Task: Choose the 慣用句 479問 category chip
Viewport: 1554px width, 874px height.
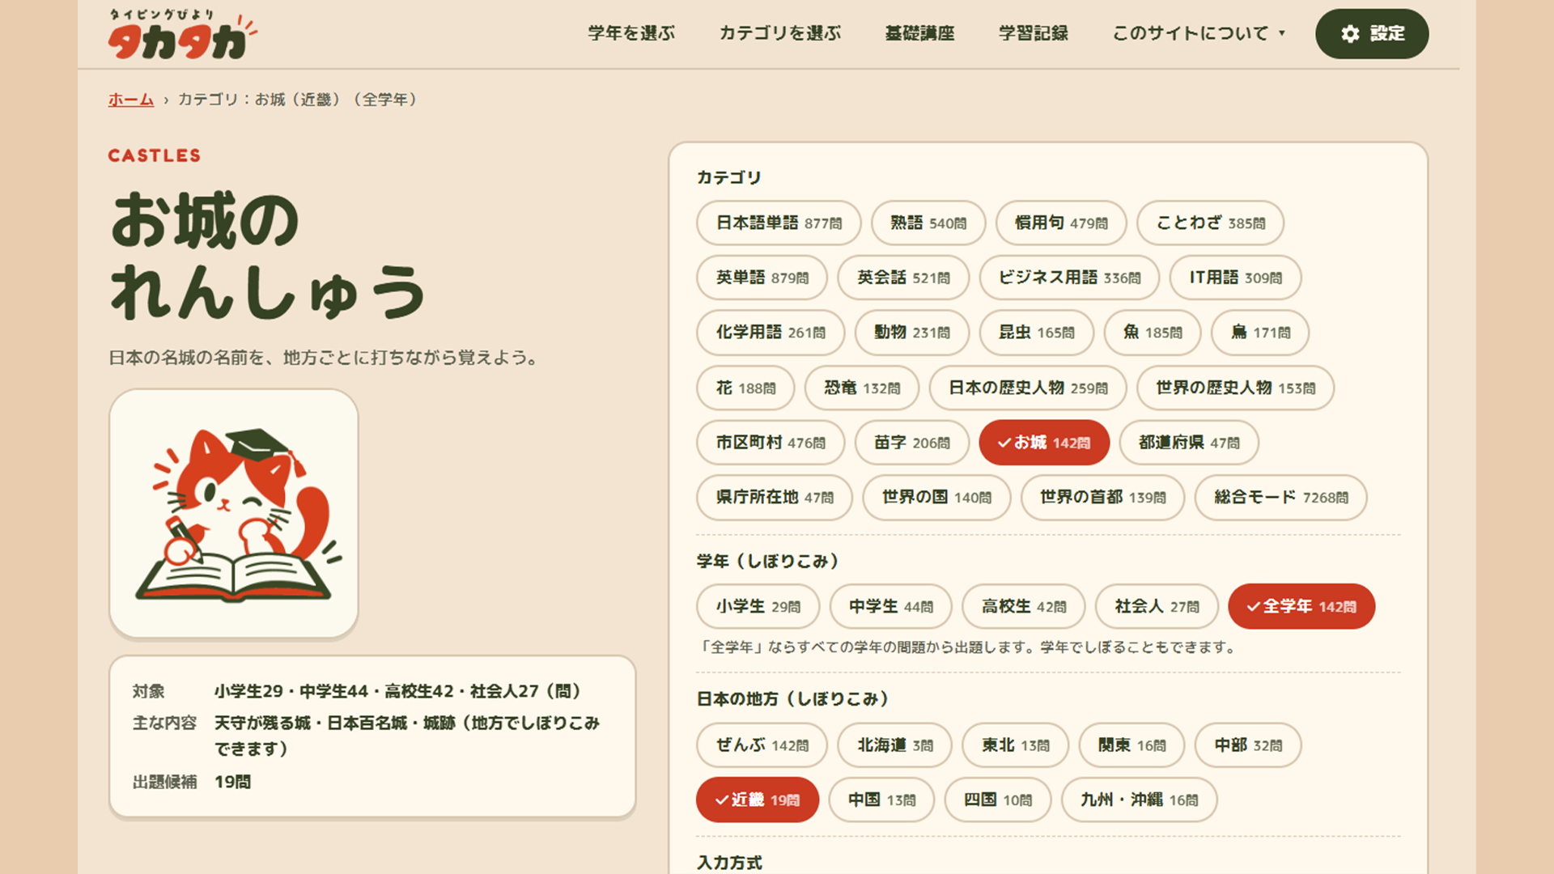Action: (x=1061, y=223)
